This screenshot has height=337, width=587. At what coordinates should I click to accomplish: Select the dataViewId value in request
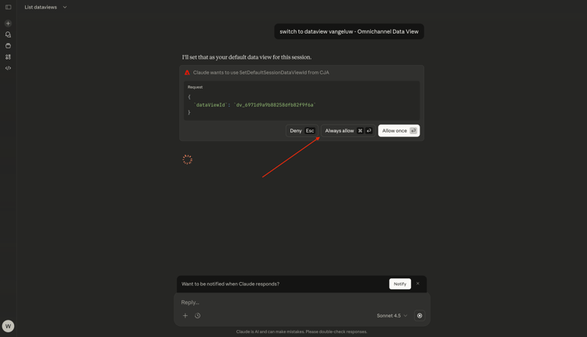click(275, 105)
